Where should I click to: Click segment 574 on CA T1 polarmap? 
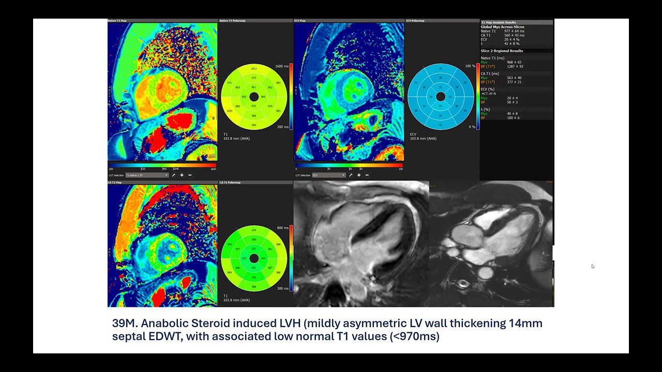coord(254,230)
